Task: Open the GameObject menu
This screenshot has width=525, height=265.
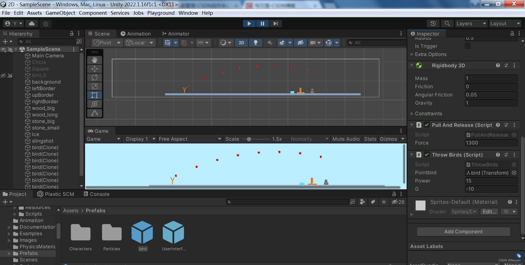Action: tap(60, 13)
